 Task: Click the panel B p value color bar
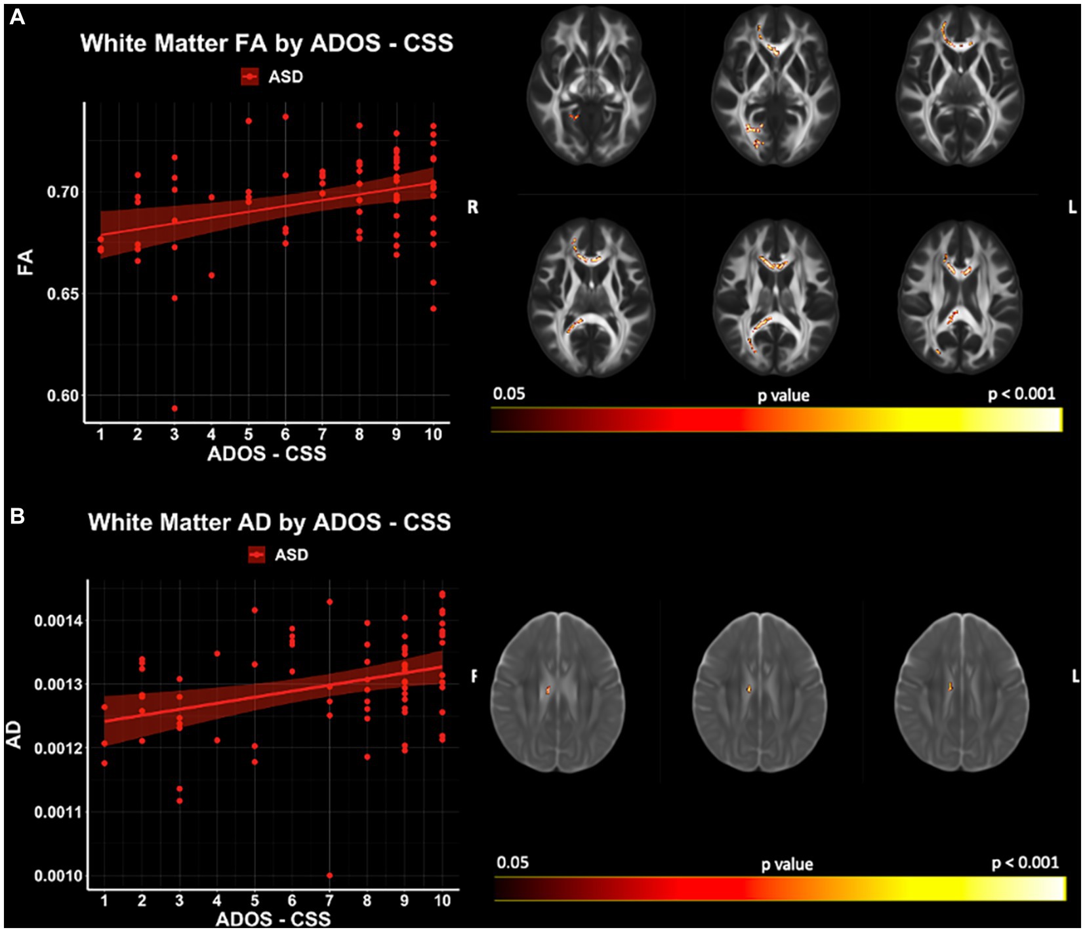(781, 888)
